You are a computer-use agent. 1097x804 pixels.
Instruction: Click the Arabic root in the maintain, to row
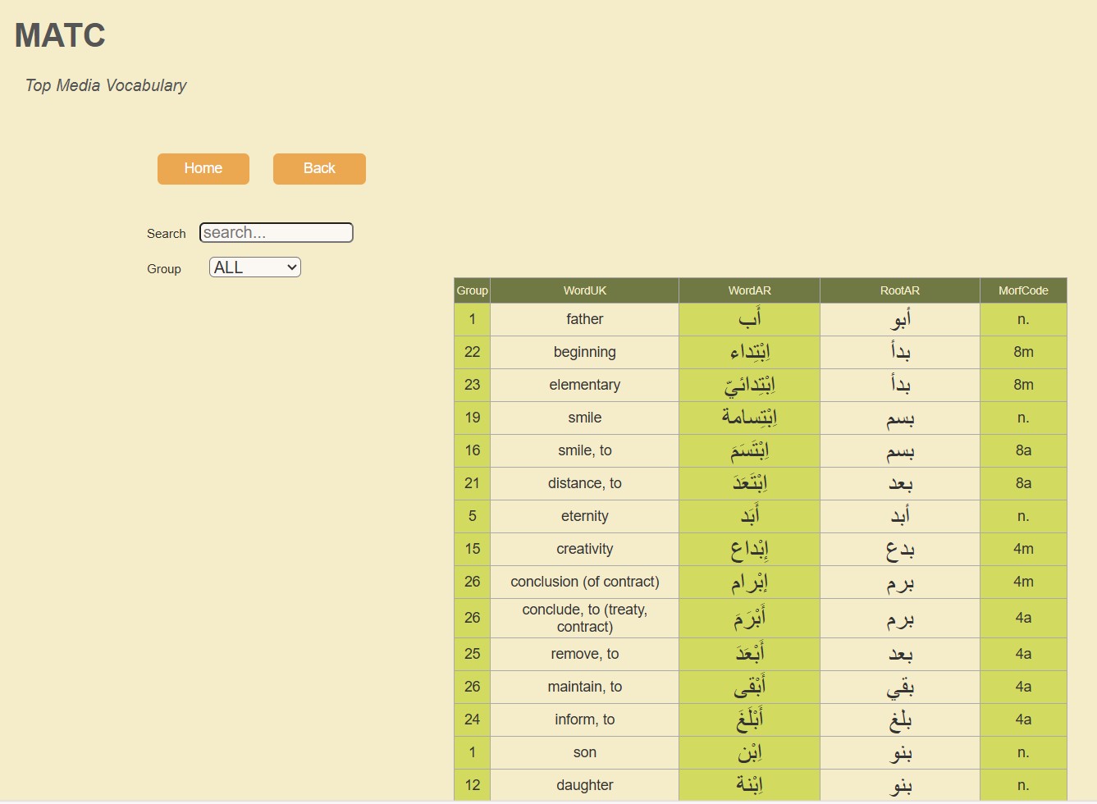pyautogui.click(x=900, y=687)
